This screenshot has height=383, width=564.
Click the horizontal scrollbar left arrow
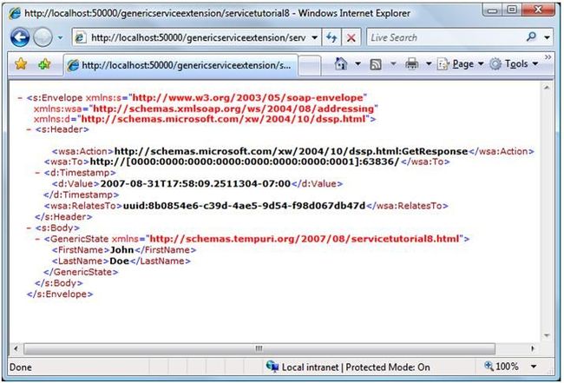(x=16, y=348)
